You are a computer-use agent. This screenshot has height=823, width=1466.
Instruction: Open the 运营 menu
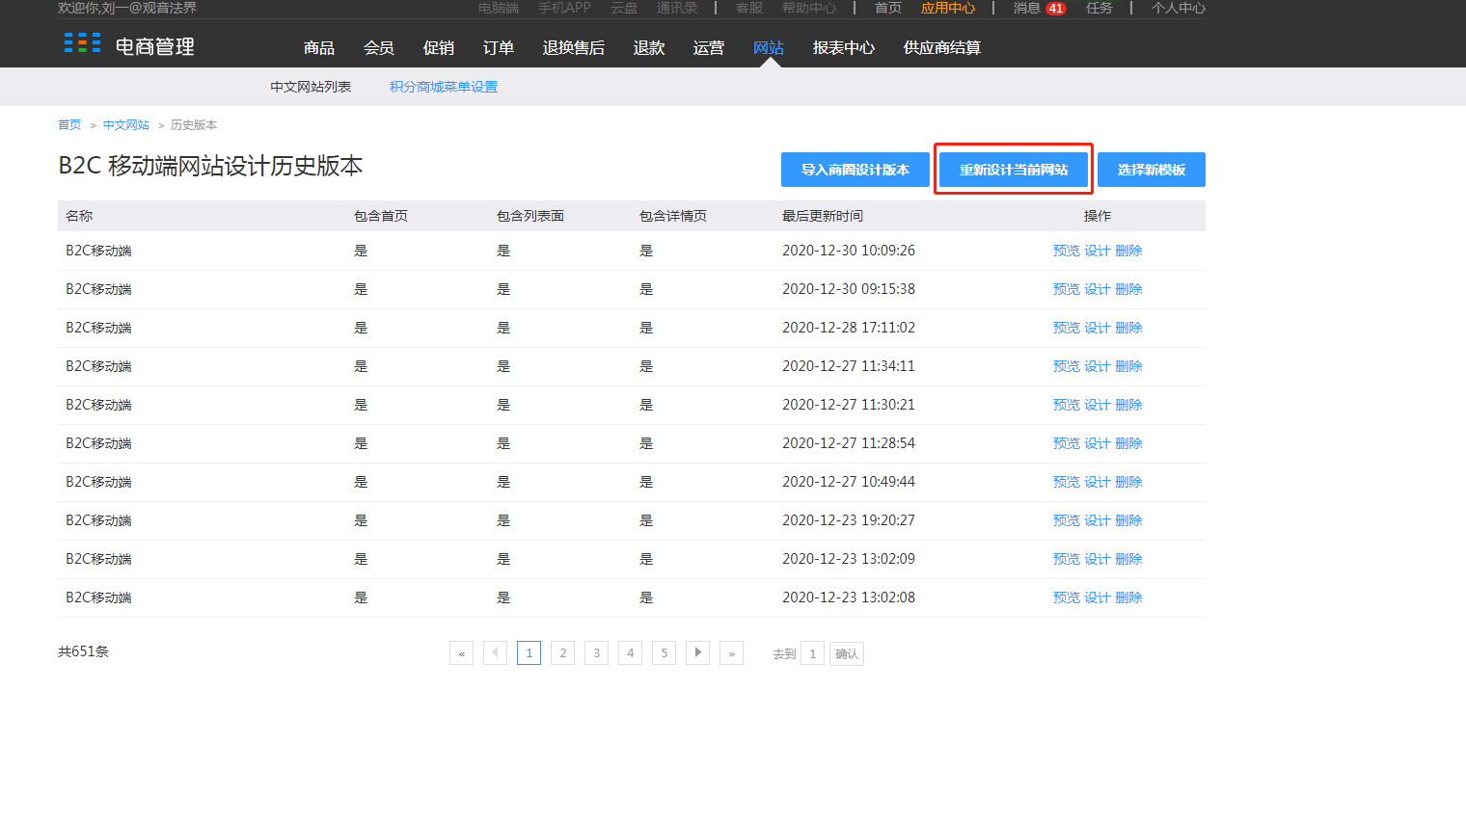pyautogui.click(x=709, y=47)
